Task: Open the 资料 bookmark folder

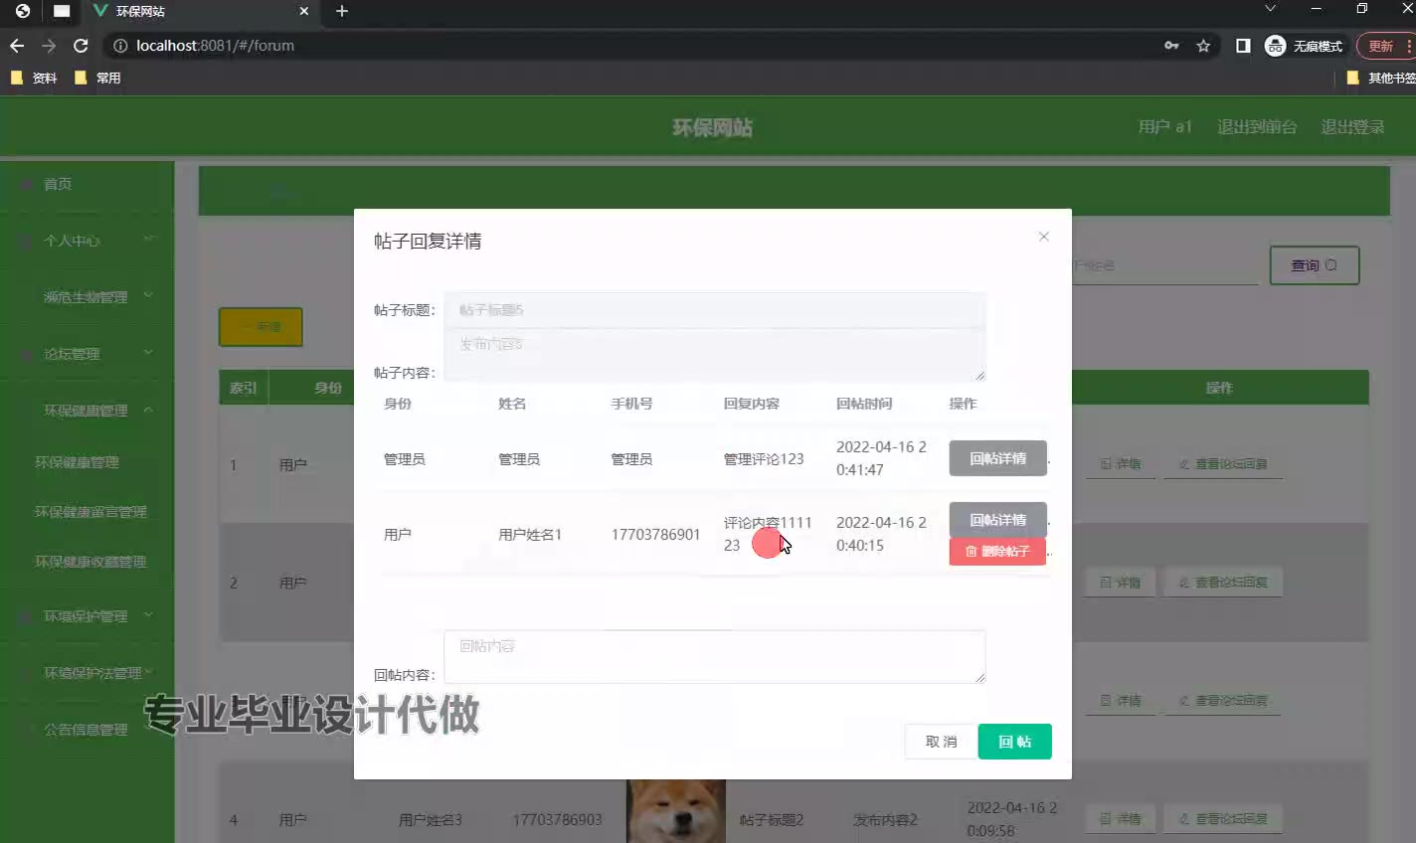Action: coord(34,78)
